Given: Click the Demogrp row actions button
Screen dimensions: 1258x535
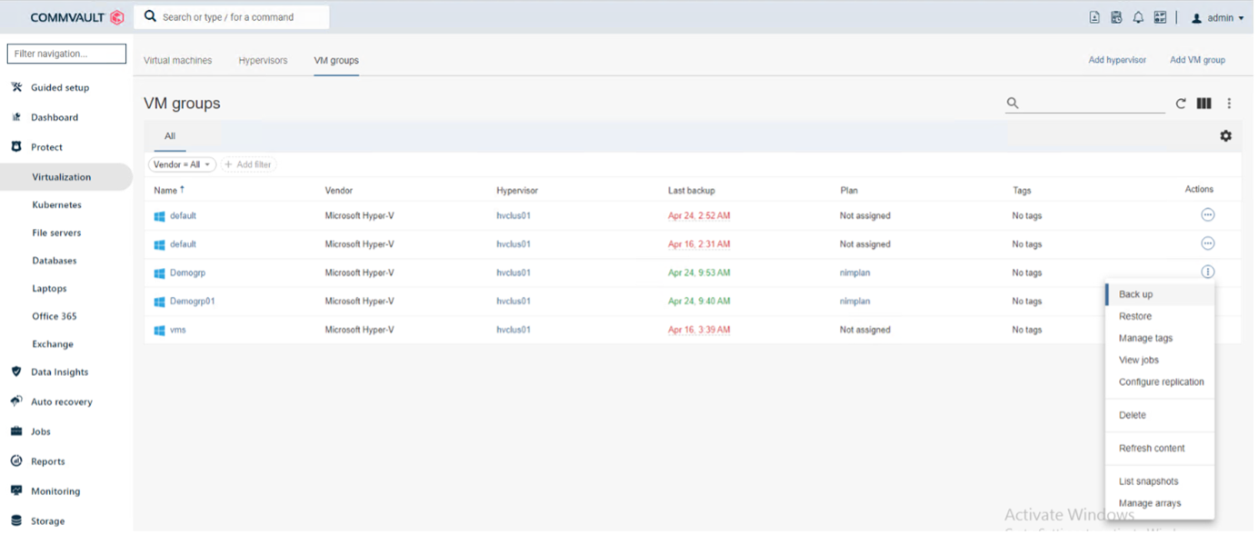Looking at the screenshot, I should [1207, 272].
